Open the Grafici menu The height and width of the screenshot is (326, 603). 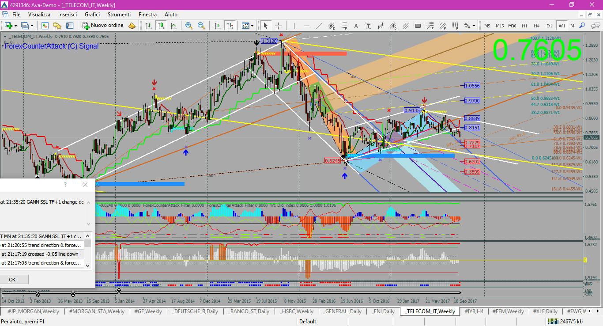click(92, 15)
